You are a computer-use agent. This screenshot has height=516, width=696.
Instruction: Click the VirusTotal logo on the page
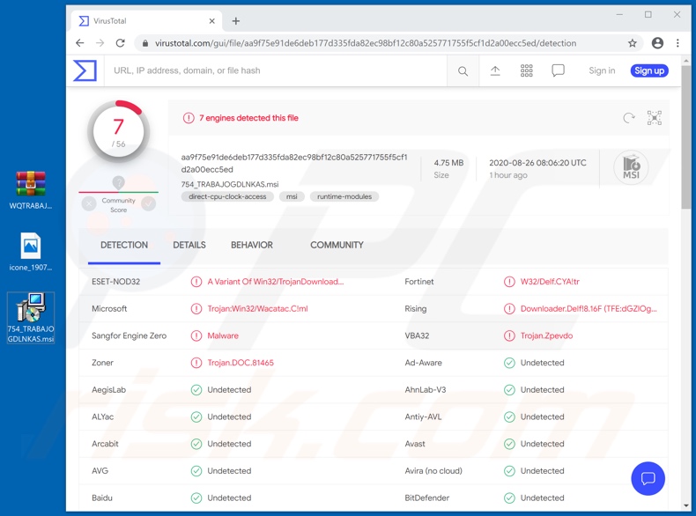point(85,70)
